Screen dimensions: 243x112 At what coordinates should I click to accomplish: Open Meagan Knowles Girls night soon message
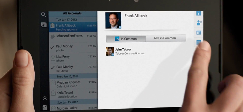(74, 84)
